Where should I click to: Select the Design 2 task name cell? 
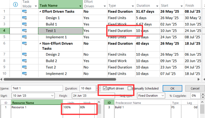point(61,55)
